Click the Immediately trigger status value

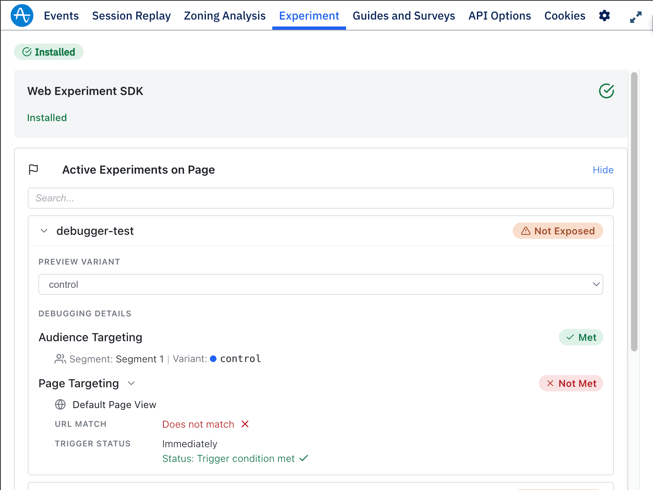(190, 444)
